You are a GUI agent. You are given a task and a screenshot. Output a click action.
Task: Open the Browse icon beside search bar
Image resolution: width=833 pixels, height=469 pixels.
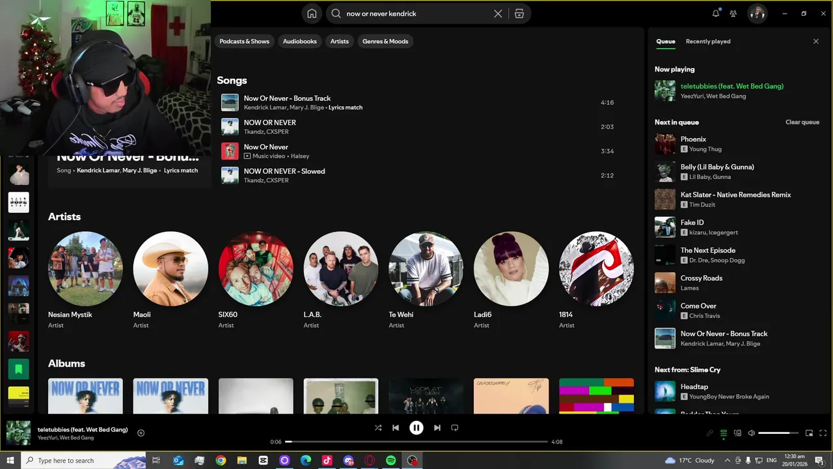click(519, 14)
